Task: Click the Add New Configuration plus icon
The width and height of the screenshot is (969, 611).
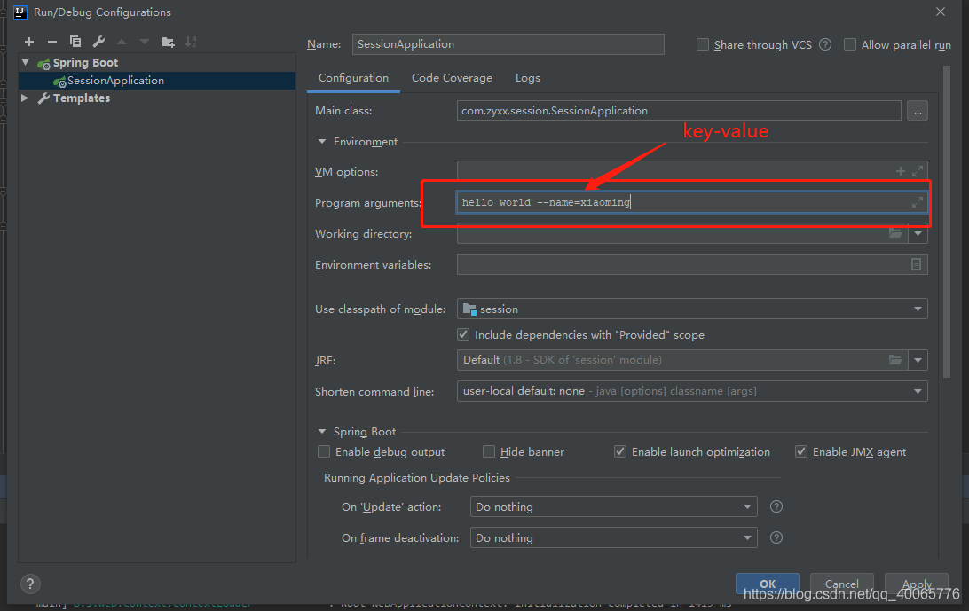Action: [29, 42]
